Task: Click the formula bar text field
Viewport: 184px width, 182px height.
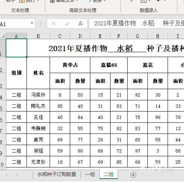Action: click(x=137, y=23)
